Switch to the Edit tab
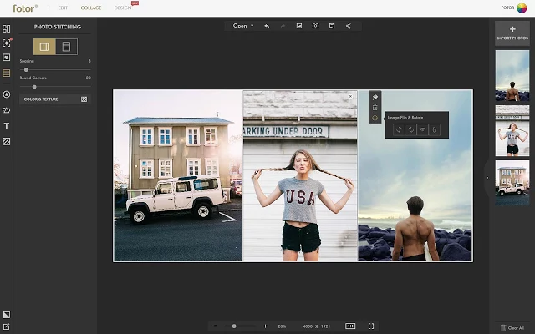535x334 pixels. pos(63,8)
